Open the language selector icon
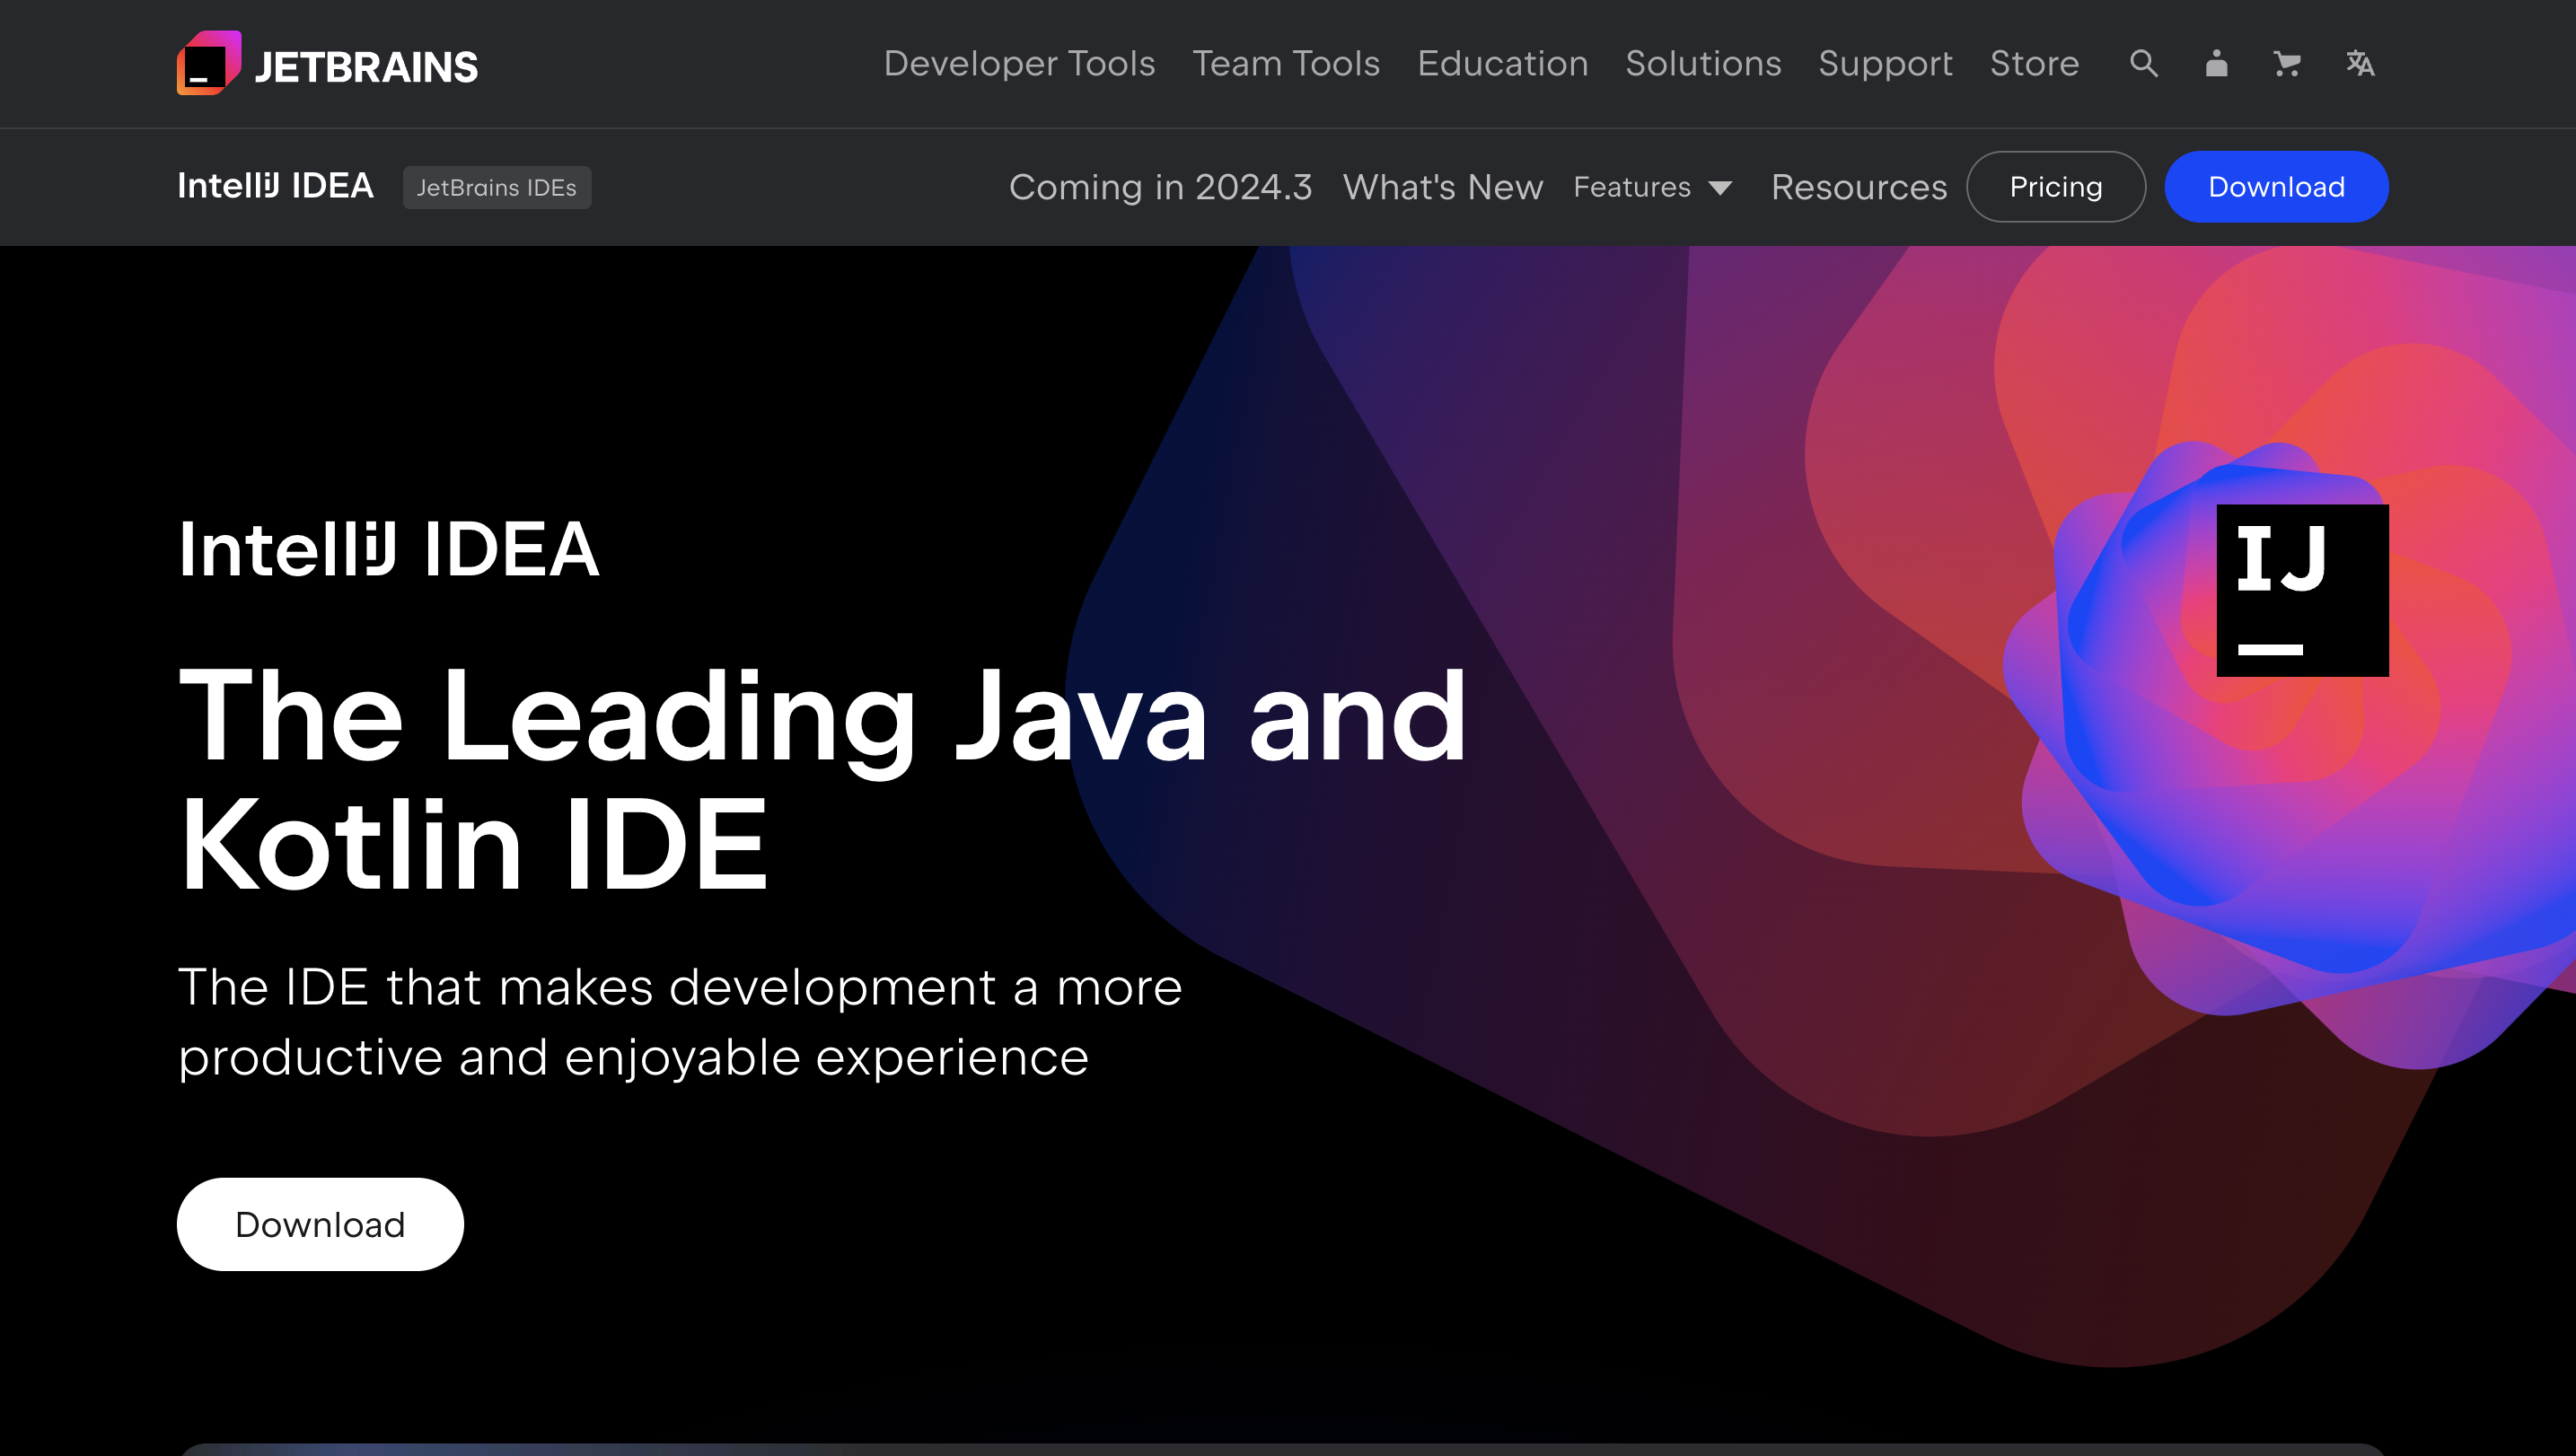Screen dimensions: 2576x1456 2360,64
